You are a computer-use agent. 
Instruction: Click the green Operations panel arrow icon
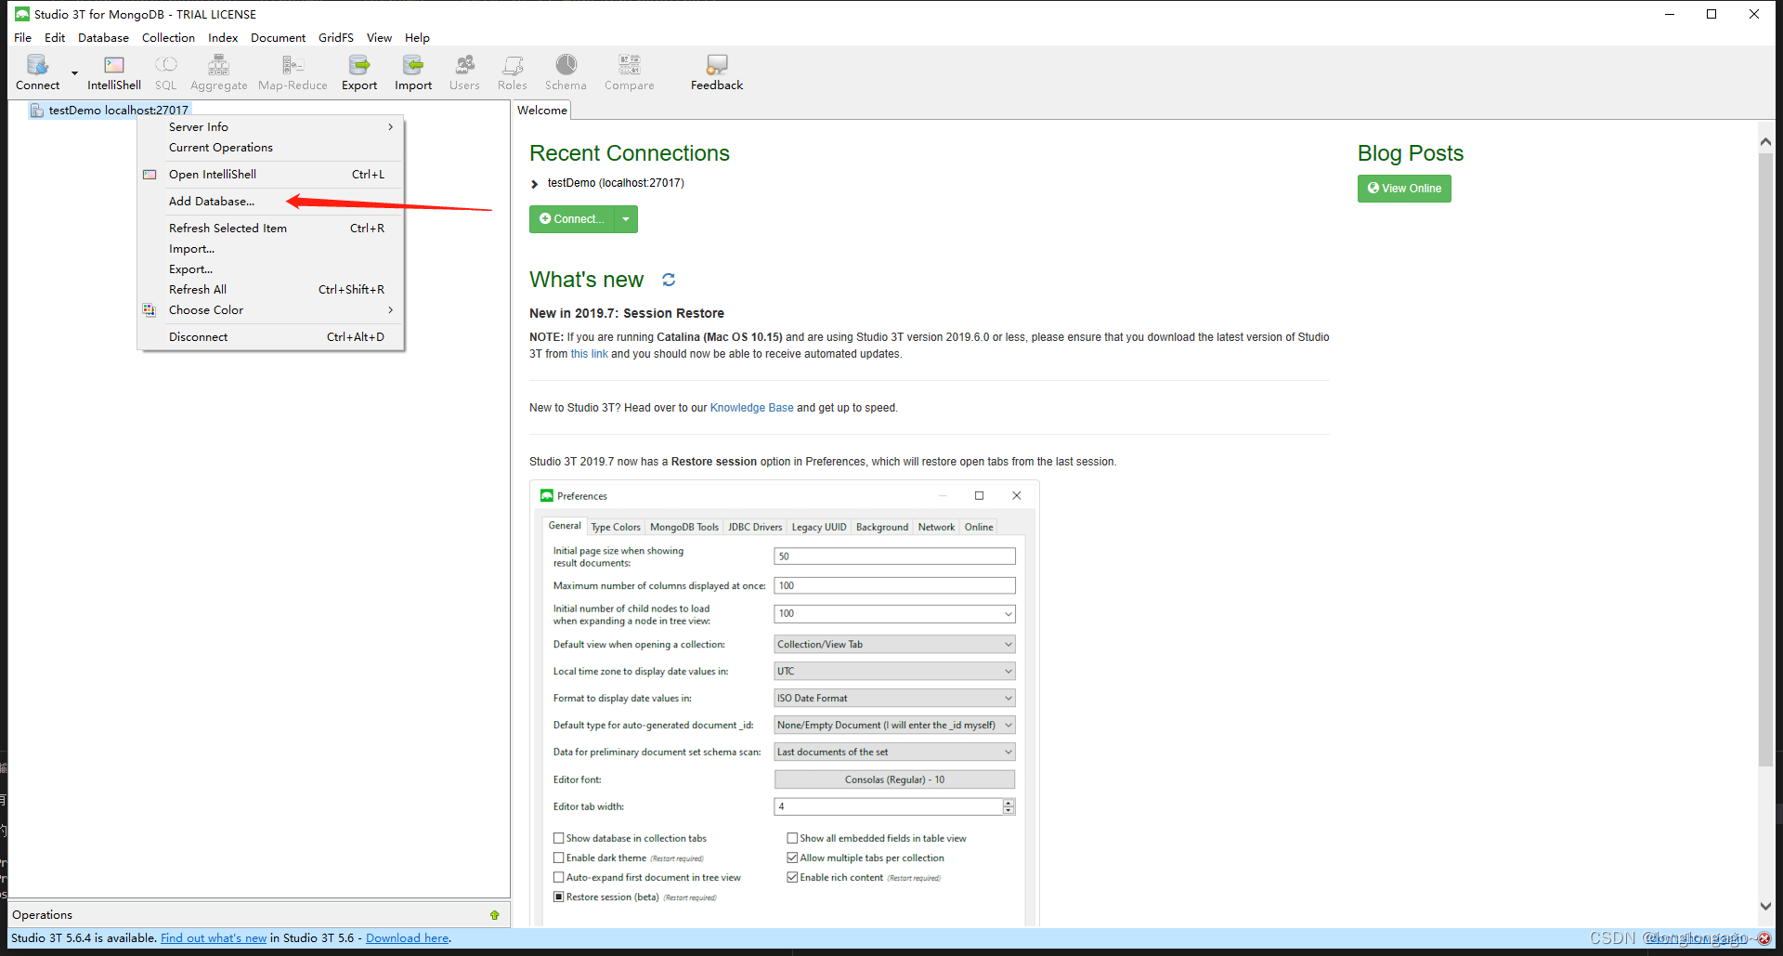coord(495,915)
